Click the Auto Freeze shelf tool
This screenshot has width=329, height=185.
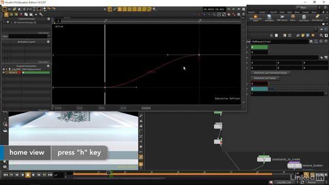[304, 18]
